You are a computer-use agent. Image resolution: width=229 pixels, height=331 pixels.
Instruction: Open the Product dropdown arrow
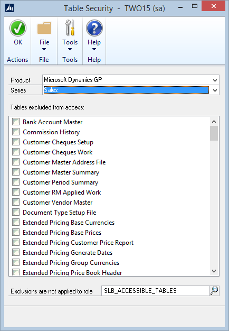coord(215,80)
